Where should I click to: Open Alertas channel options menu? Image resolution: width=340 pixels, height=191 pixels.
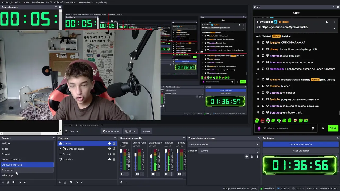click(127, 174)
